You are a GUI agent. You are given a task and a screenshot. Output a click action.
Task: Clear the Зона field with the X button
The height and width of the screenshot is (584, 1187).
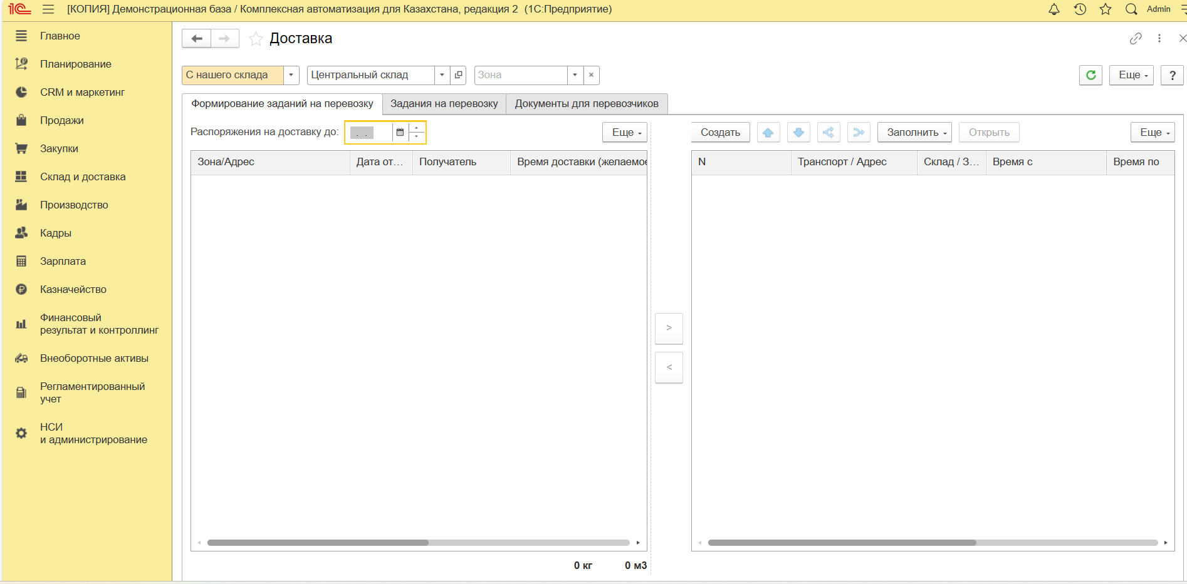[591, 75]
